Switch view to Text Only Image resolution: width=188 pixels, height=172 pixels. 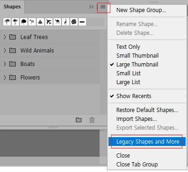128,46
